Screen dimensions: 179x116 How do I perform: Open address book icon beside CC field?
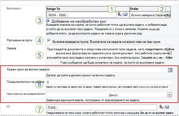coord(167,107)
